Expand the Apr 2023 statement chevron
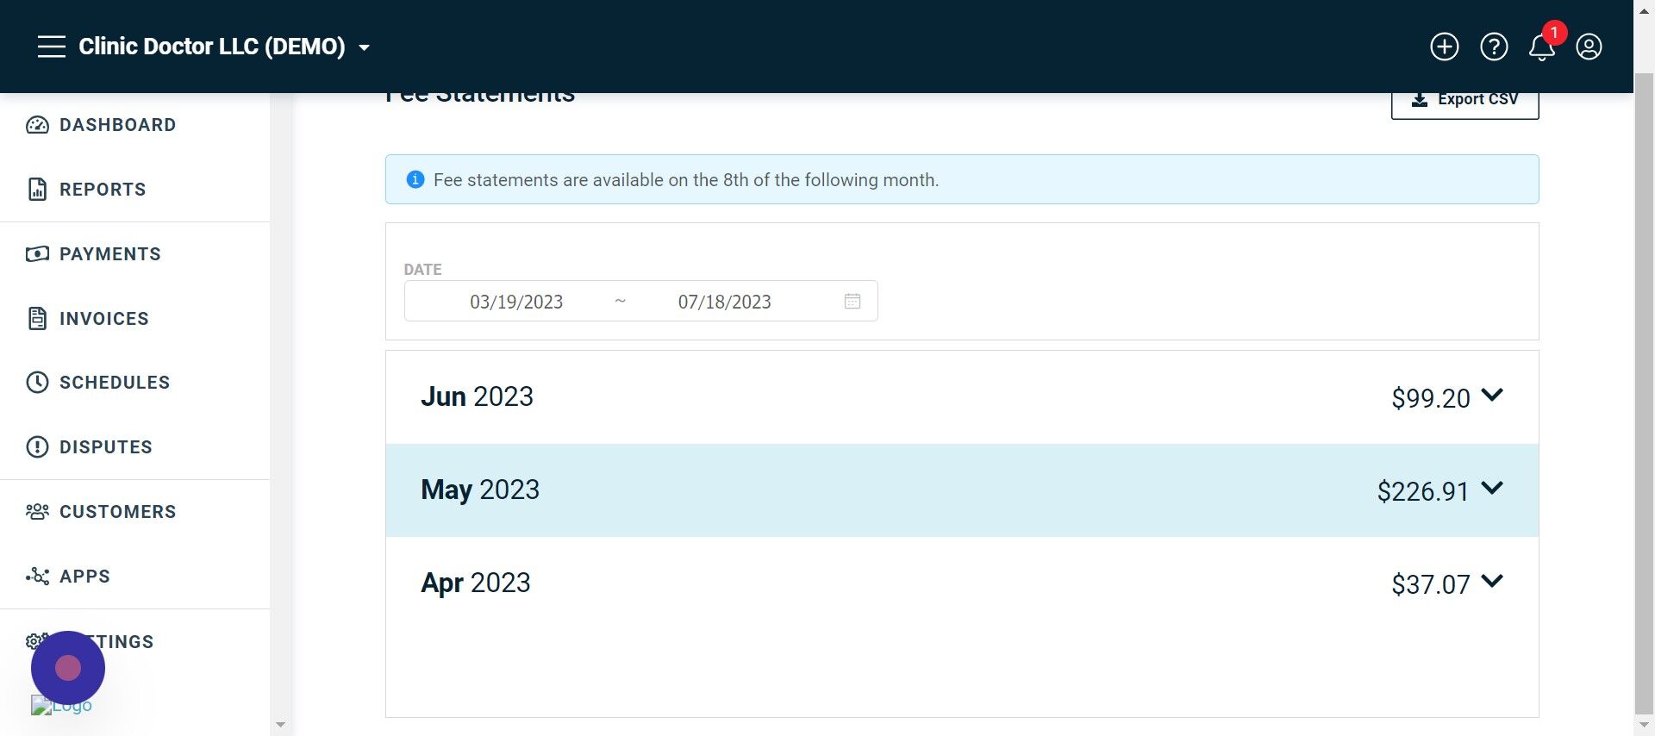This screenshot has height=736, width=1655. [1492, 582]
